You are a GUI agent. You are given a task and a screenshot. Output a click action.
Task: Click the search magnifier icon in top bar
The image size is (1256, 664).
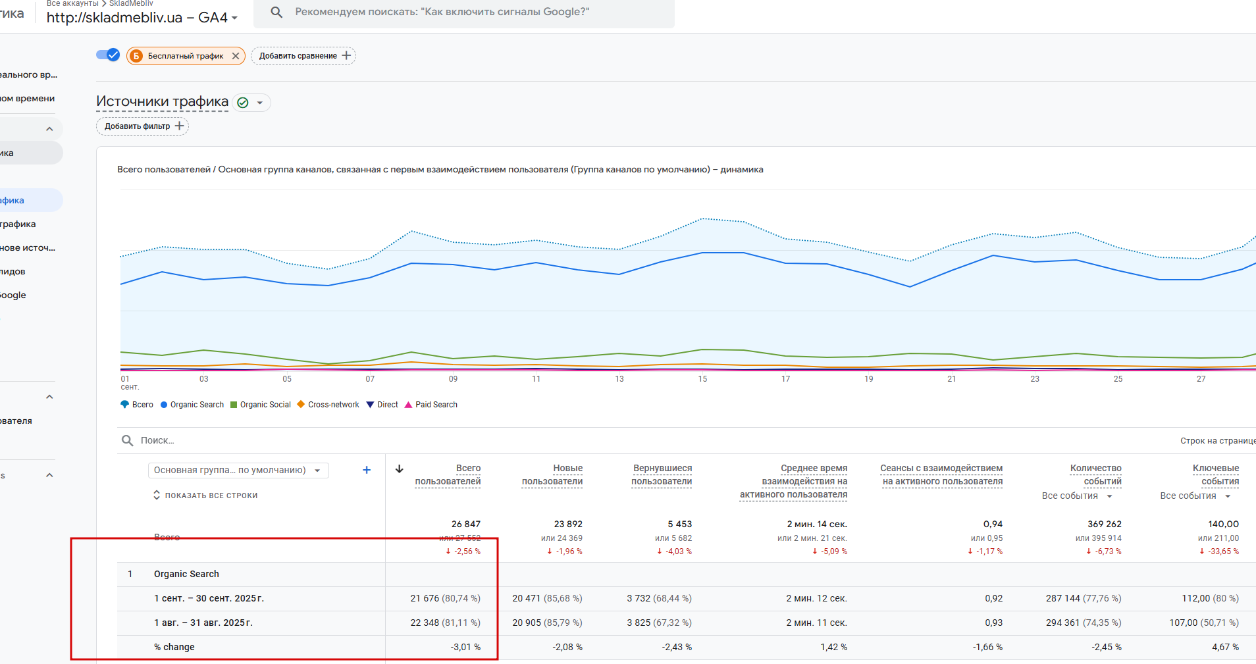point(276,13)
